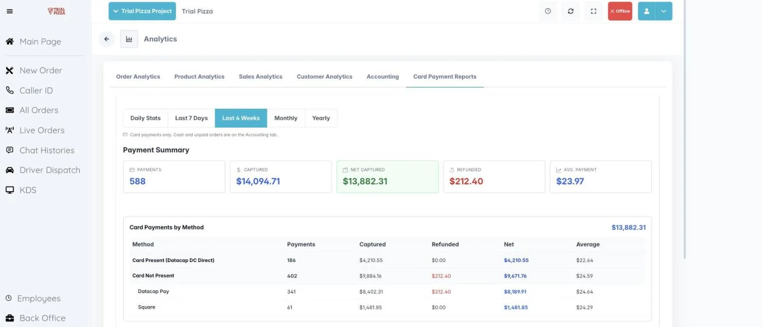The width and height of the screenshot is (762, 327).
Task: Click the Trial Pizza logo
Action: [x=56, y=11]
